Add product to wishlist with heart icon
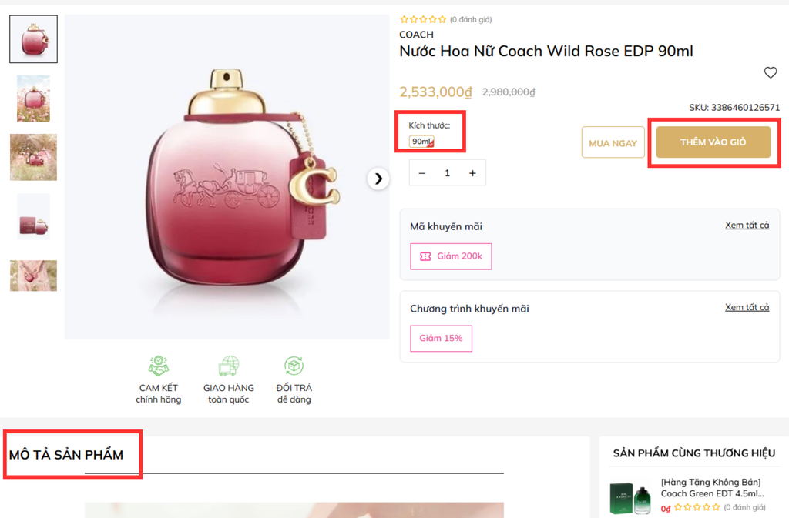The image size is (789, 518). click(x=770, y=72)
